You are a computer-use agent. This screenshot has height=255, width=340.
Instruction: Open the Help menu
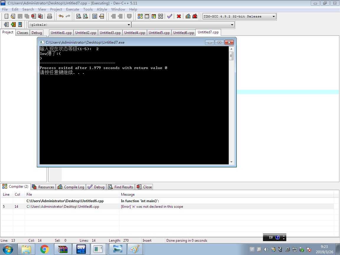(x=133, y=9)
